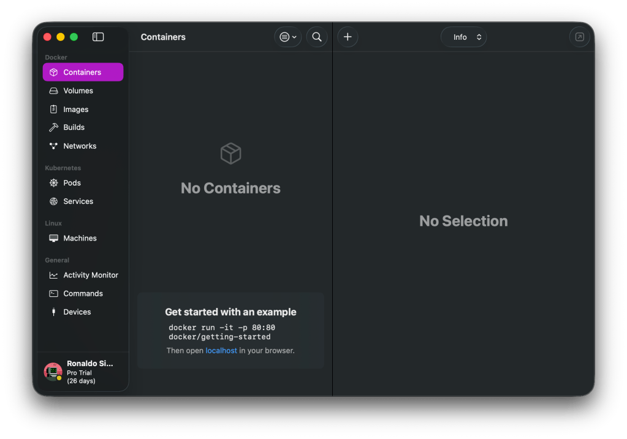Screen dimensions: 627x439
Task: Click the Networks nodes icon
Action: (53, 146)
